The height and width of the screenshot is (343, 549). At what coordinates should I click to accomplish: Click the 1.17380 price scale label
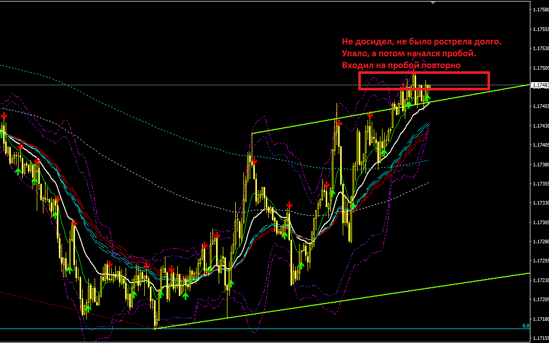click(541, 164)
